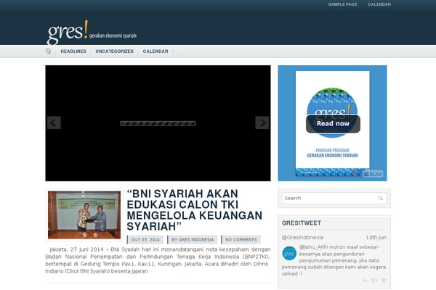
Task: Open the BNI Syariah article headline
Action: [x=194, y=210]
